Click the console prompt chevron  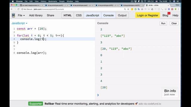coord(98,95)
